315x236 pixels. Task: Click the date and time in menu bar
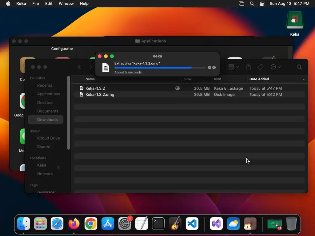coord(289,4)
